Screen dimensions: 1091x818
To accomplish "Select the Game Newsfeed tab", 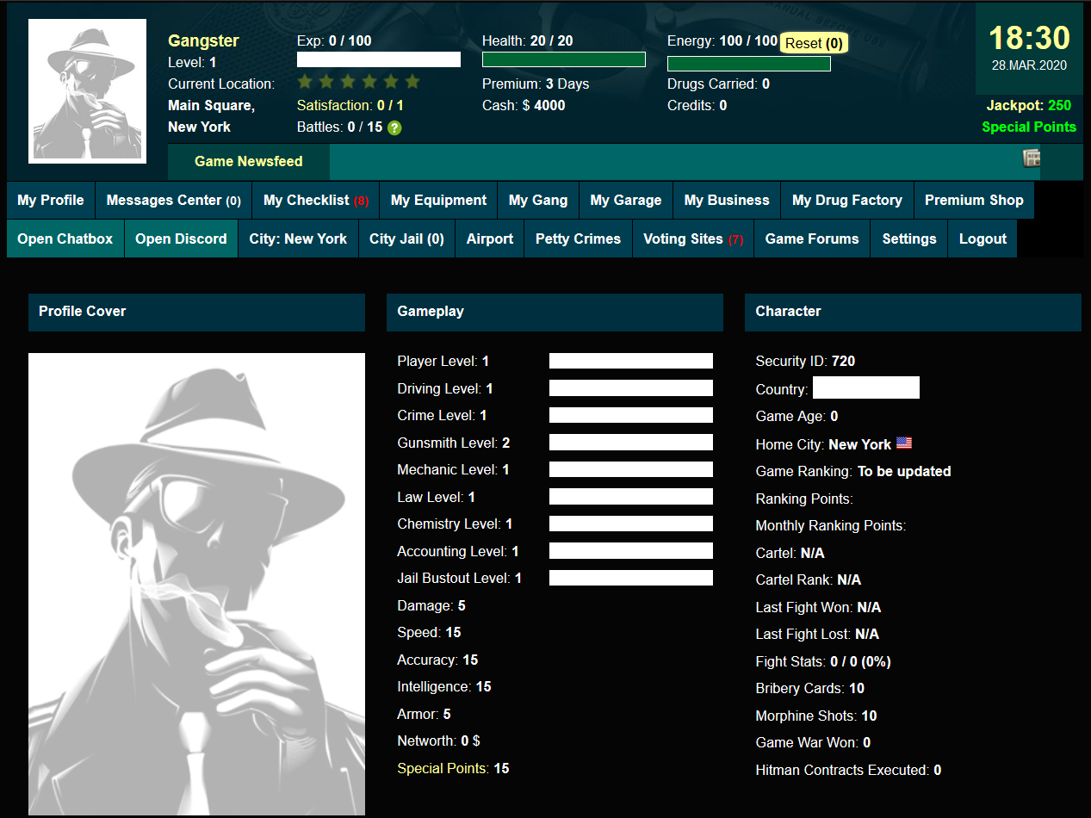I will point(248,162).
